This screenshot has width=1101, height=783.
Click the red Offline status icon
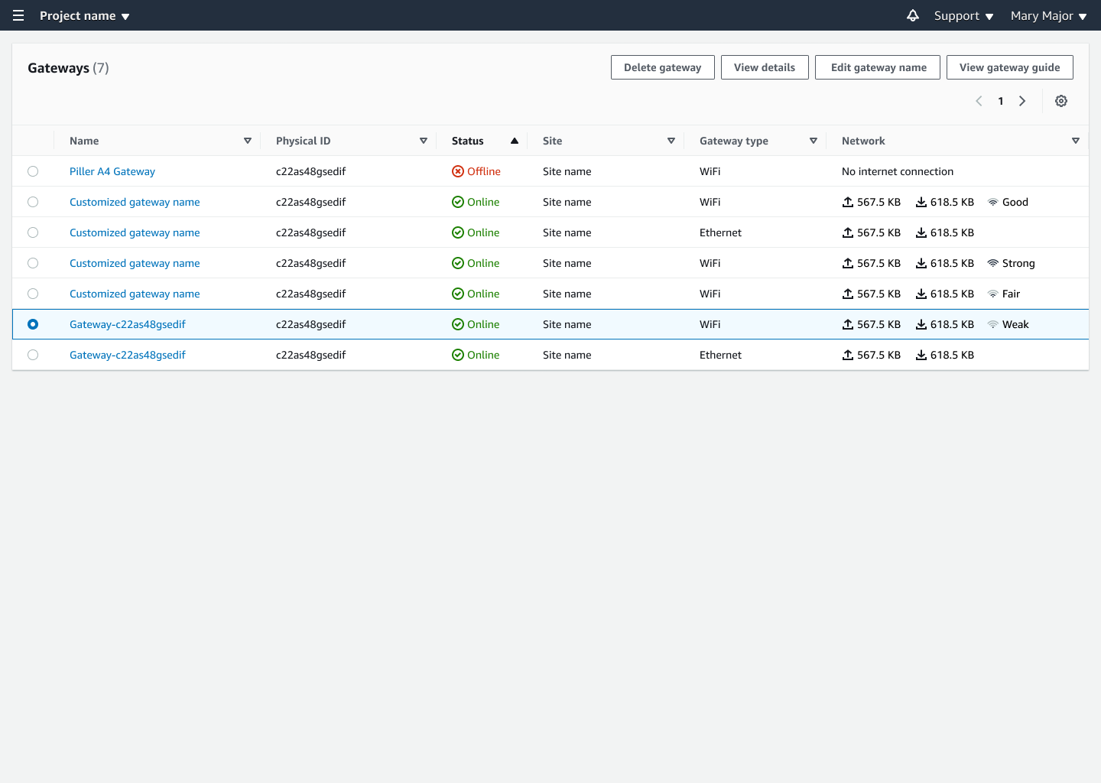tap(458, 171)
